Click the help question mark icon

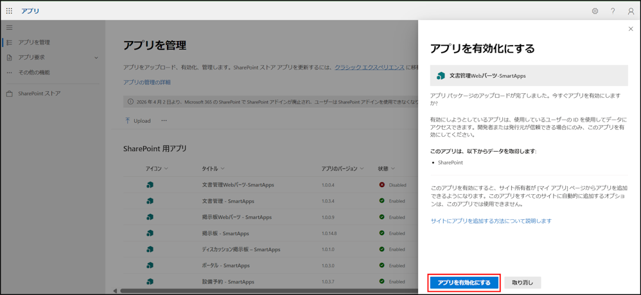point(613,11)
